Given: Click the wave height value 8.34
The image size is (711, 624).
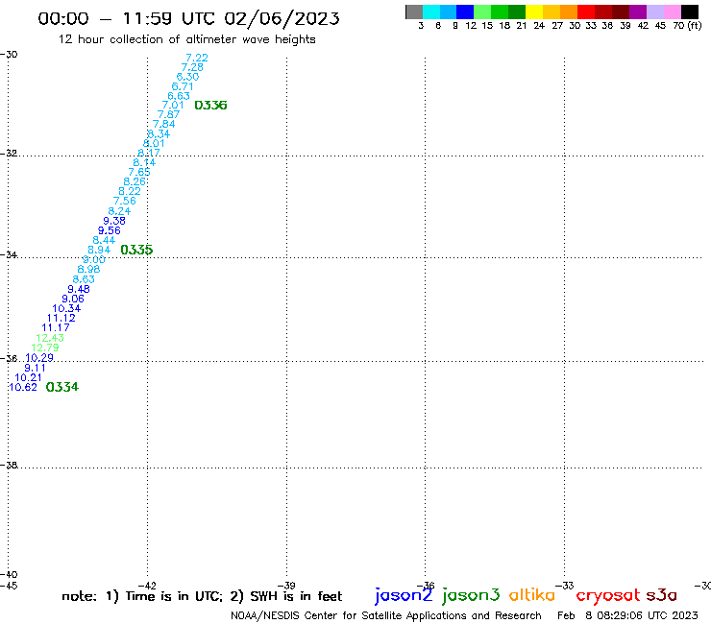Looking at the screenshot, I should pyautogui.click(x=159, y=133).
